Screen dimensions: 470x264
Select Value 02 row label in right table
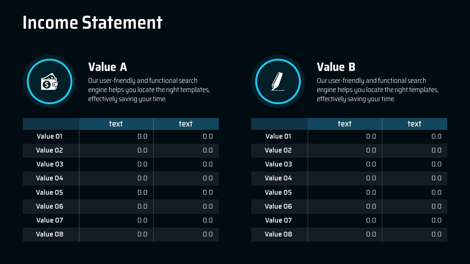[x=278, y=150]
